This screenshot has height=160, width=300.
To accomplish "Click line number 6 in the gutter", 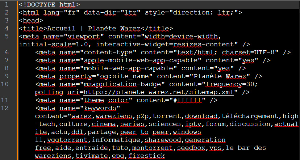I will [7, 52].
